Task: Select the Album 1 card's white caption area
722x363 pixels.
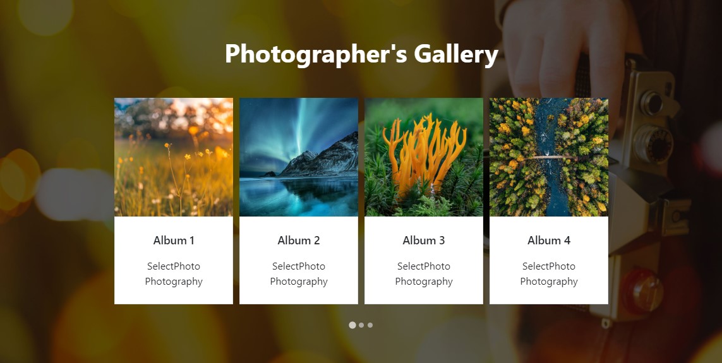Action: tap(174, 260)
